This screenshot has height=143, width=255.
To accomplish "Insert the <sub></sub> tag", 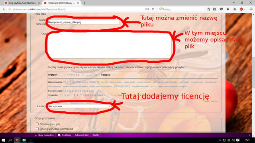I will tap(129, 82).
